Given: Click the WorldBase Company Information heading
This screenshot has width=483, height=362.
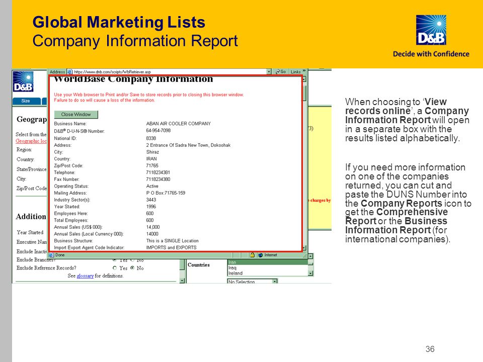Looking at the screenshot, I should (x=133, y=79).
